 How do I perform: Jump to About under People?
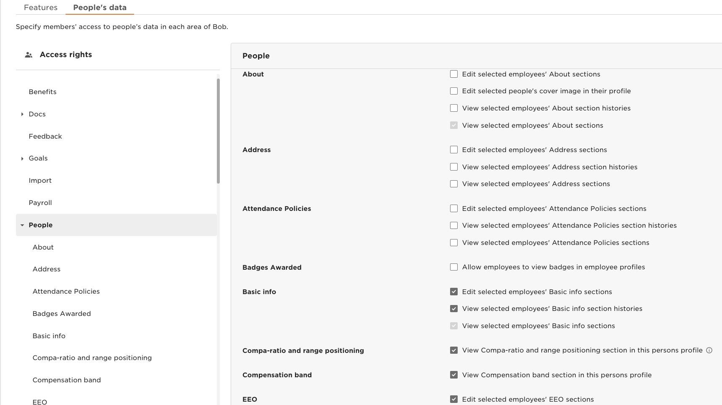[x=43, y=247]
